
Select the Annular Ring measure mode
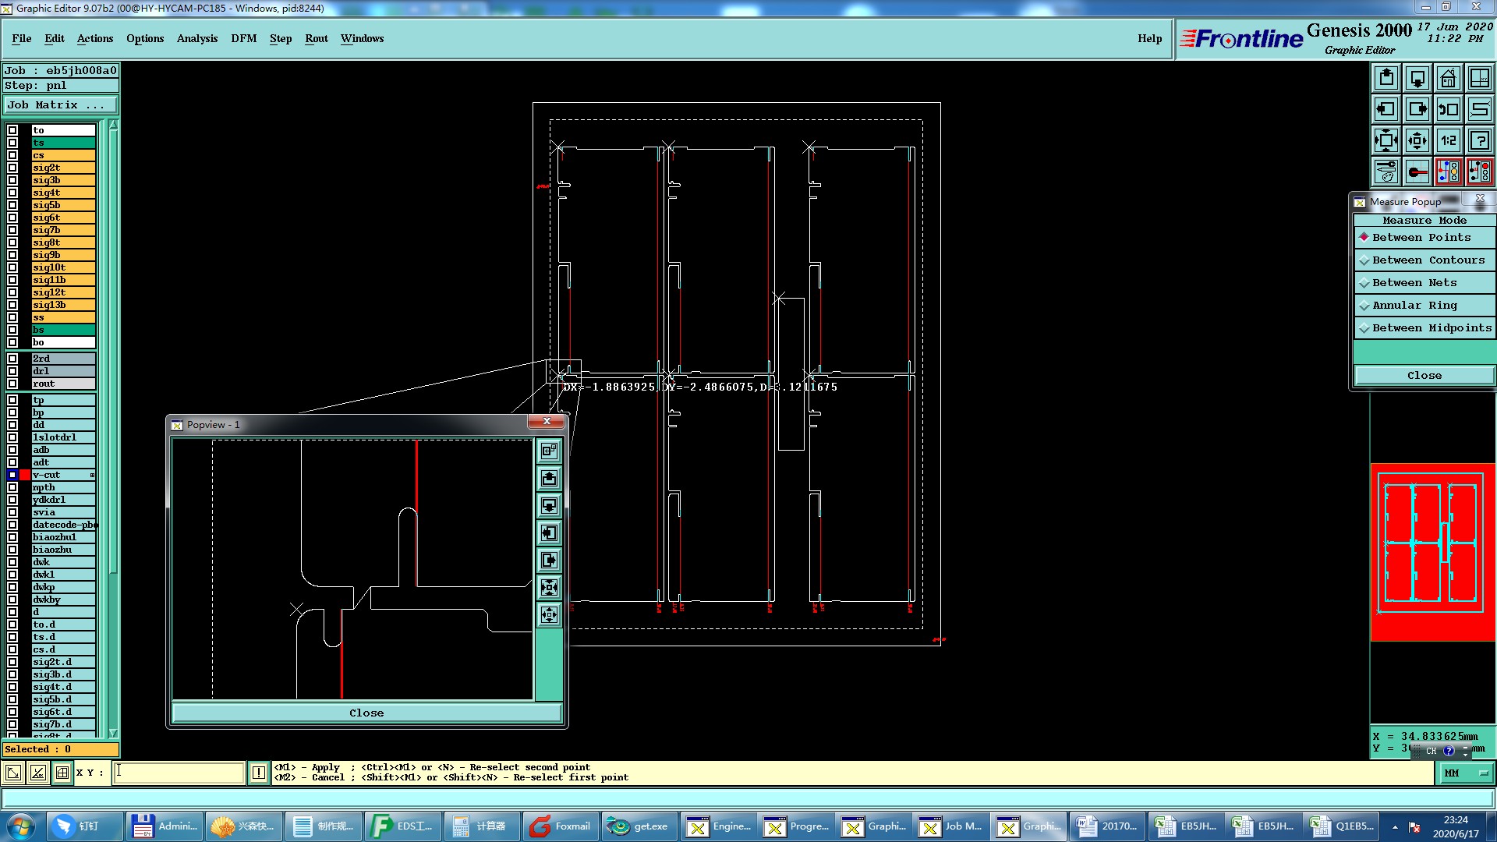[x=1414, y=306]
